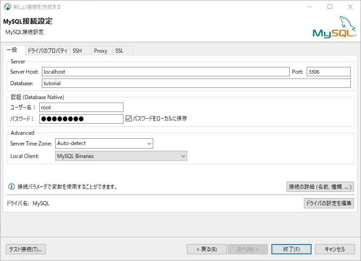Click the < 戻る(B) button

[x=207, y=249]
